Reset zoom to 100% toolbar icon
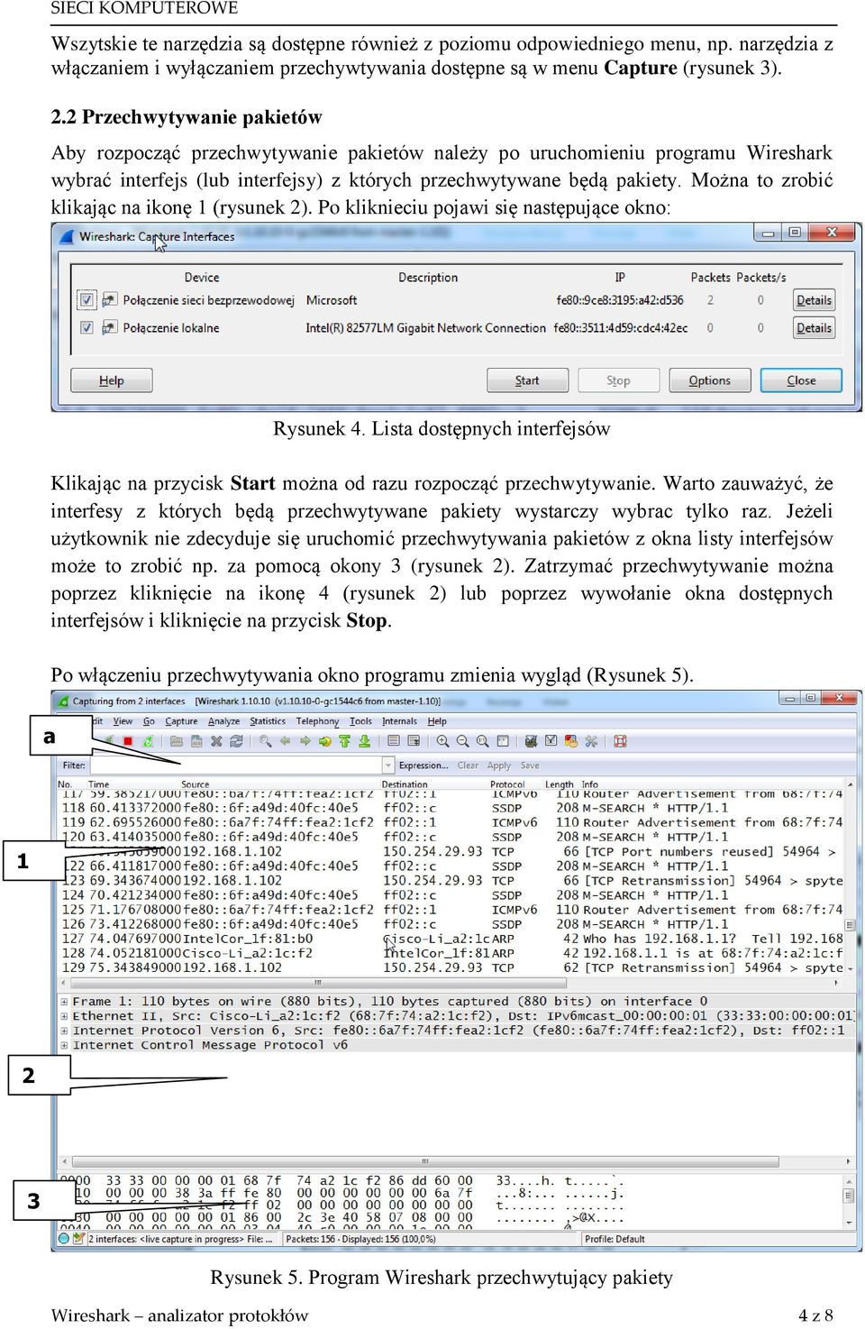 (x=482, y=741)
